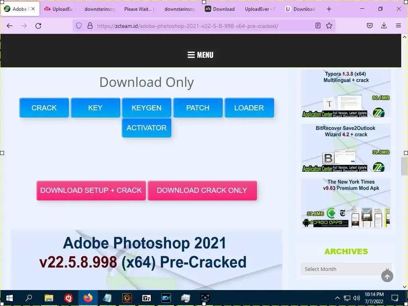Open the Windows Start menu
408x306 pixels.
pyautogui.click(x=10, y=298)
